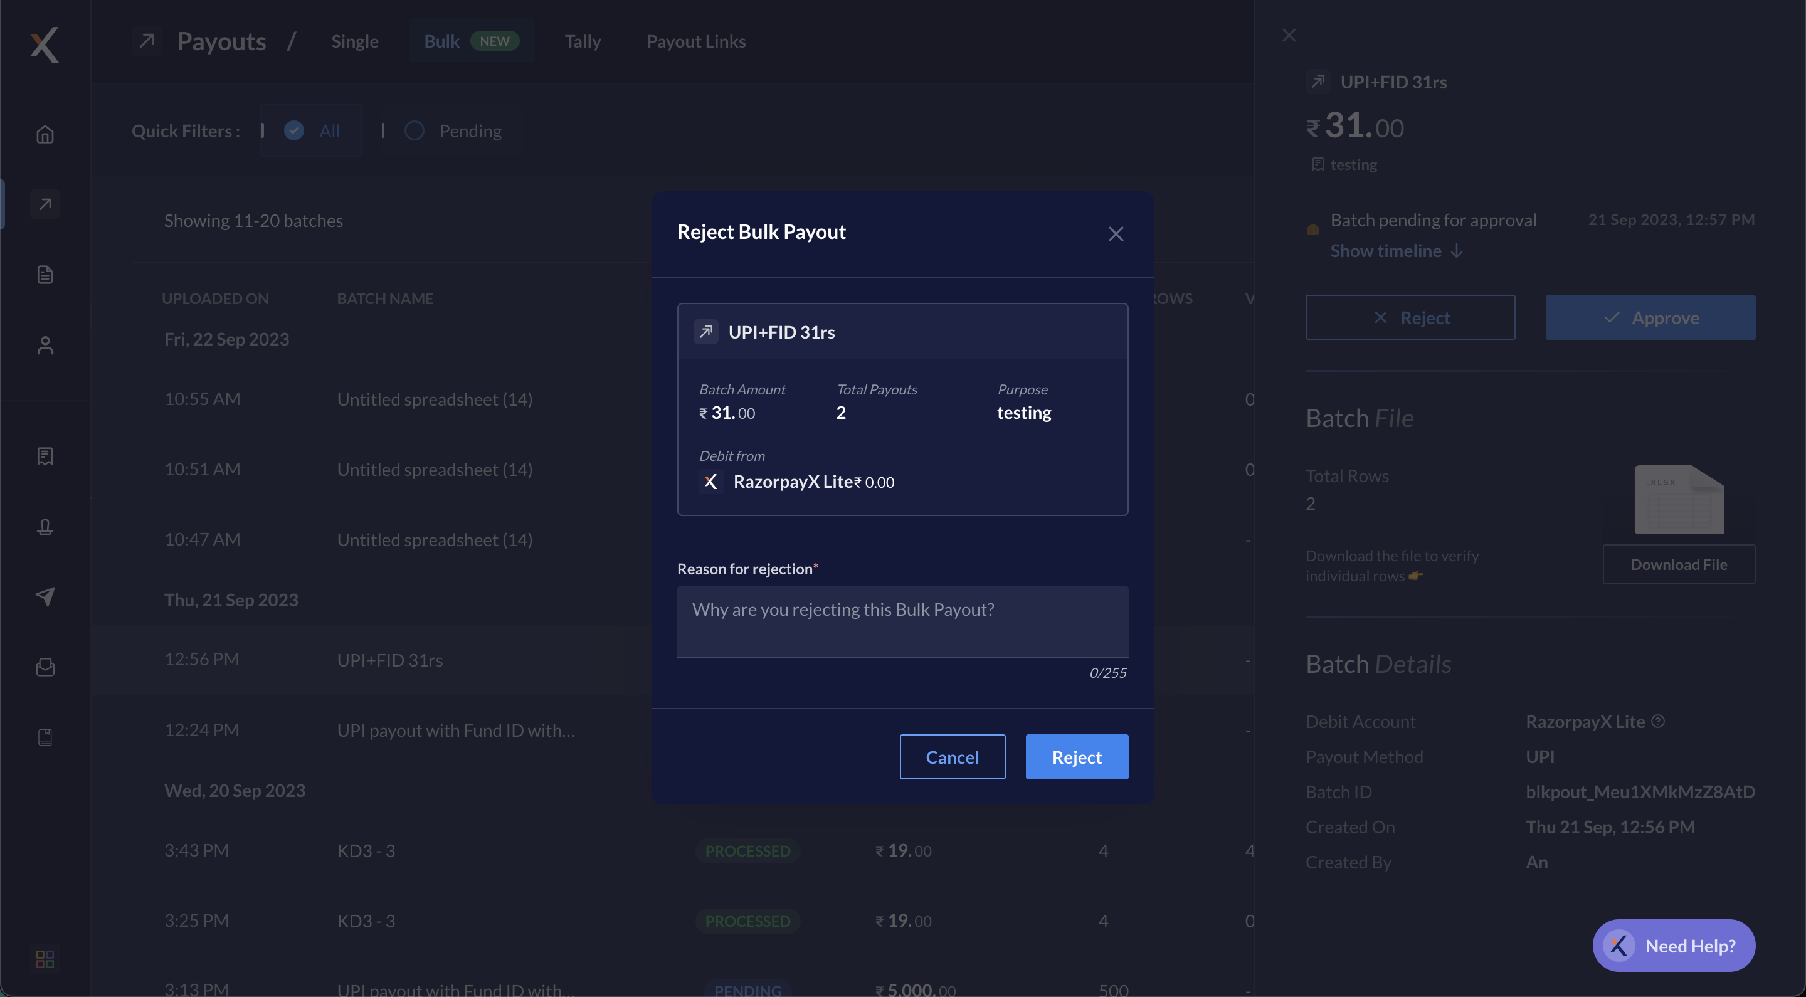Image resolution: width=1806 pixels, height=997 pixels.
Task: Close the Reject Bulk Payout dialog
Action: click(1116, 233)
